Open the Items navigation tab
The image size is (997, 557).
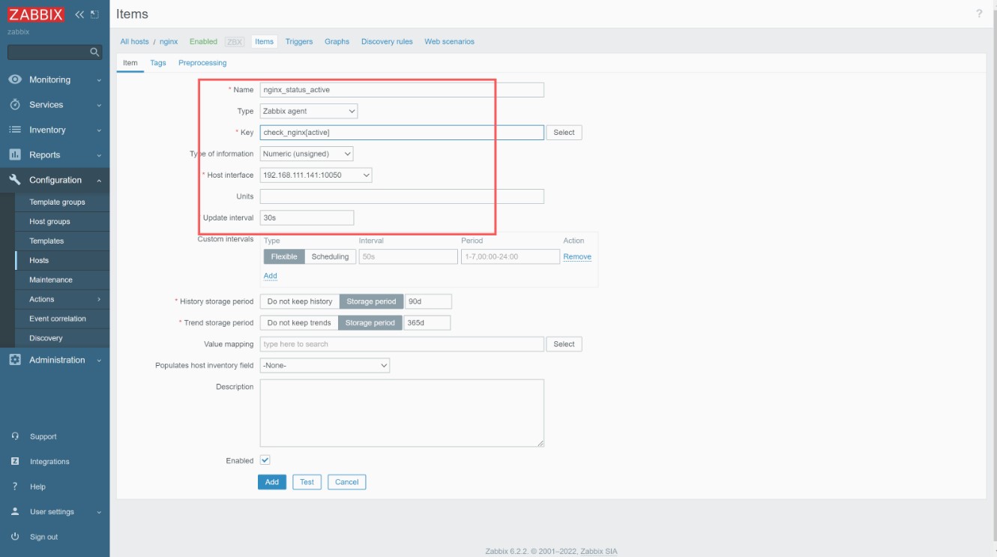(x=264, y=41)
